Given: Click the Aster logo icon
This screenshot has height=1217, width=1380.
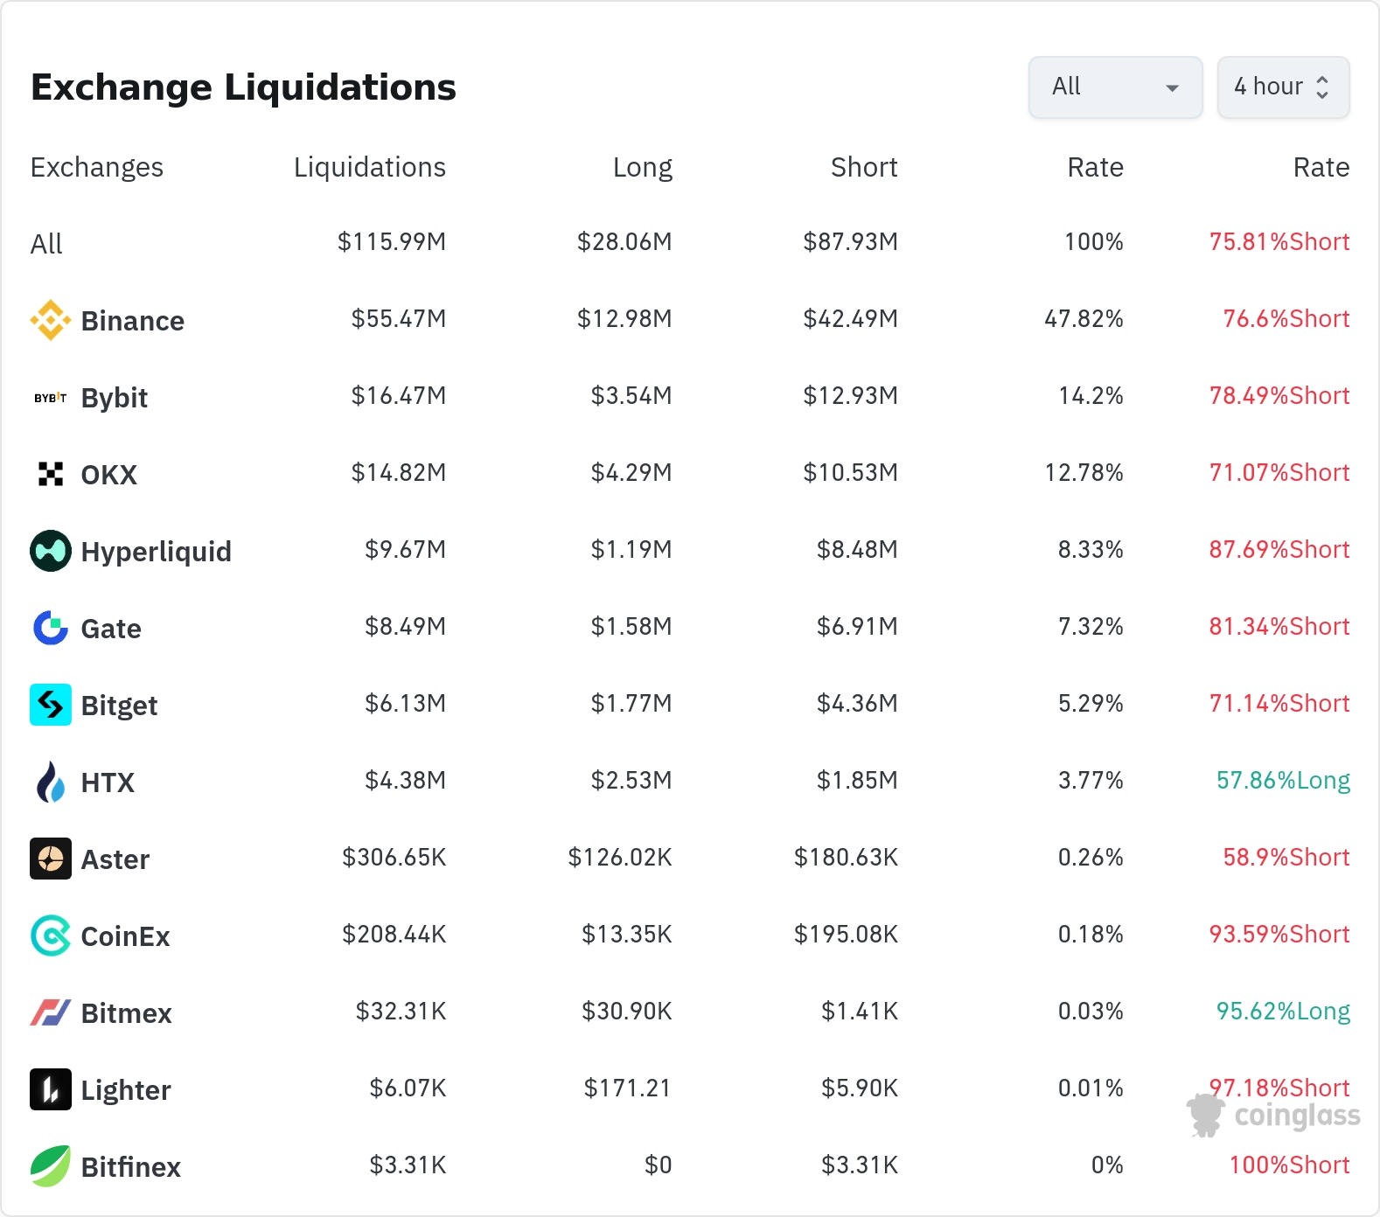Looking at the screenshot, I should (51, 859).
